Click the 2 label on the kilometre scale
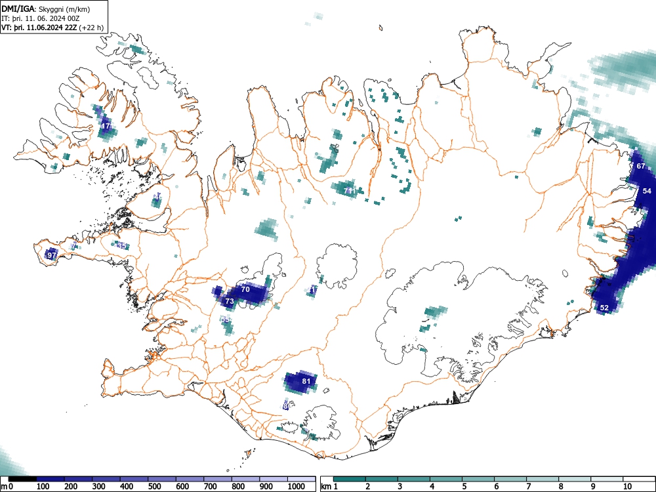This screenshot has width=656, height=492. pyautogui.click(x=368, y=486)
